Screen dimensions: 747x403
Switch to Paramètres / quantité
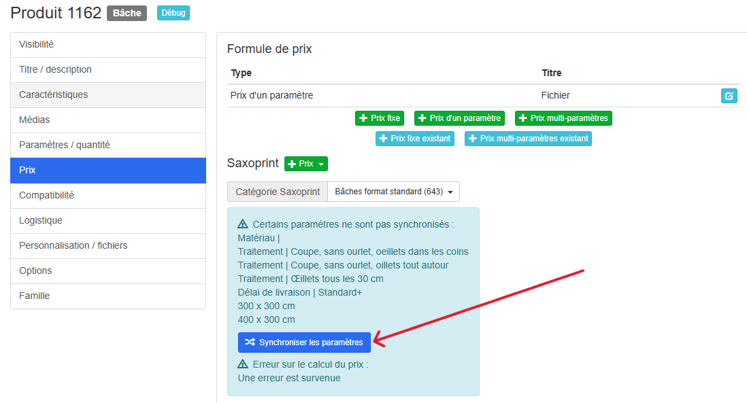[x=108, y=145]
